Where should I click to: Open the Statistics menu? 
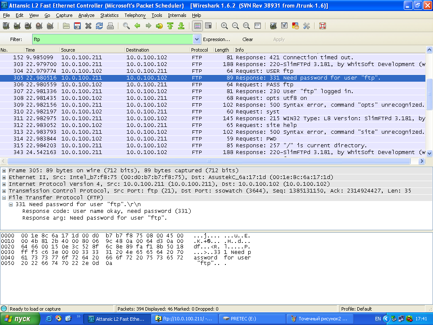tap(110, 16)
